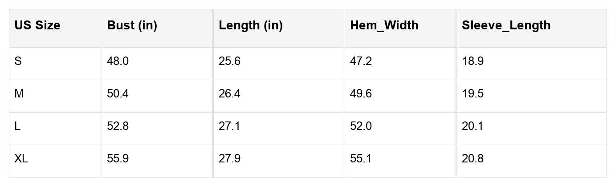Click the Length (in) header cell
Viewport: 615px width, 186px height.
[x=250, y=25]
